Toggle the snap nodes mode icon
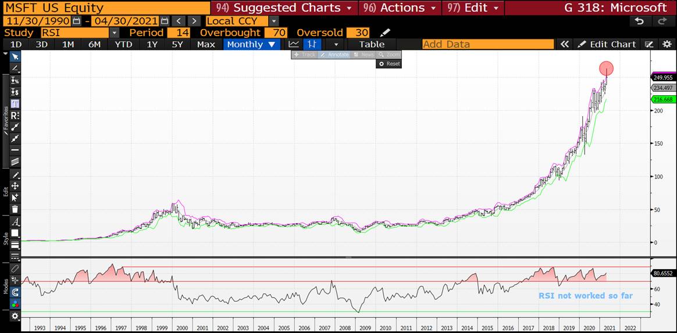Screen dimensions: 677x333 click(15, 280)
